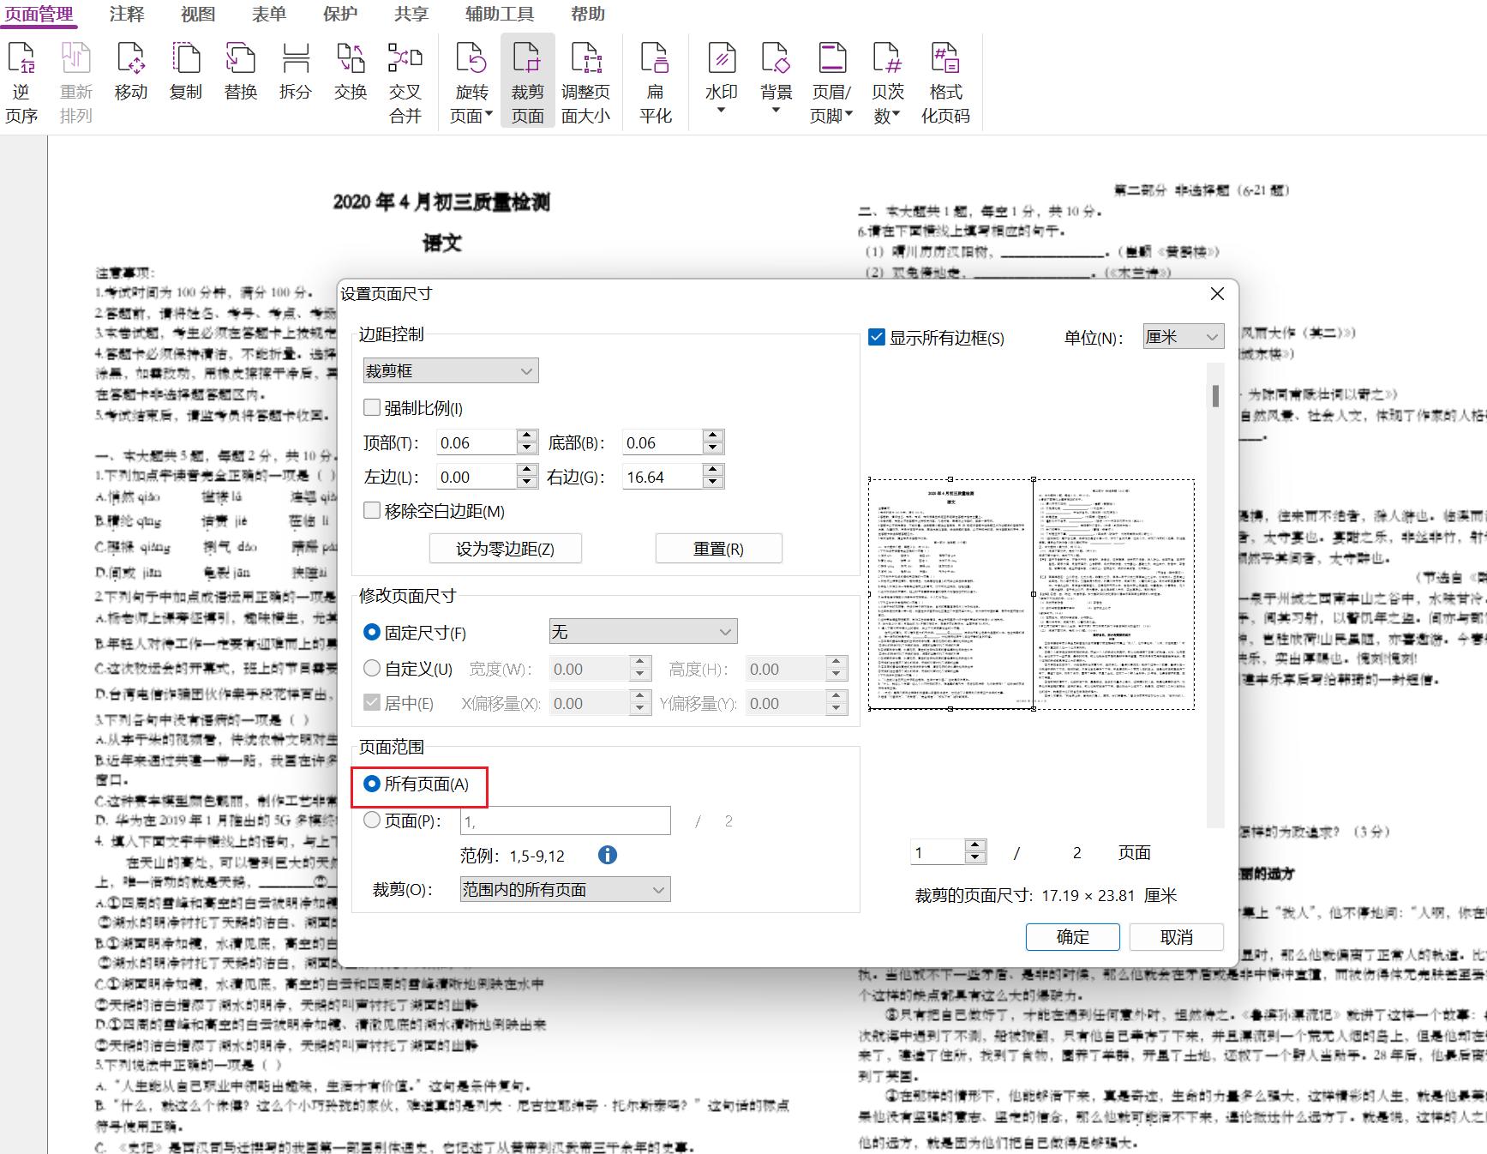Increase 顶部 margin using its up stepper

[525, 436]
